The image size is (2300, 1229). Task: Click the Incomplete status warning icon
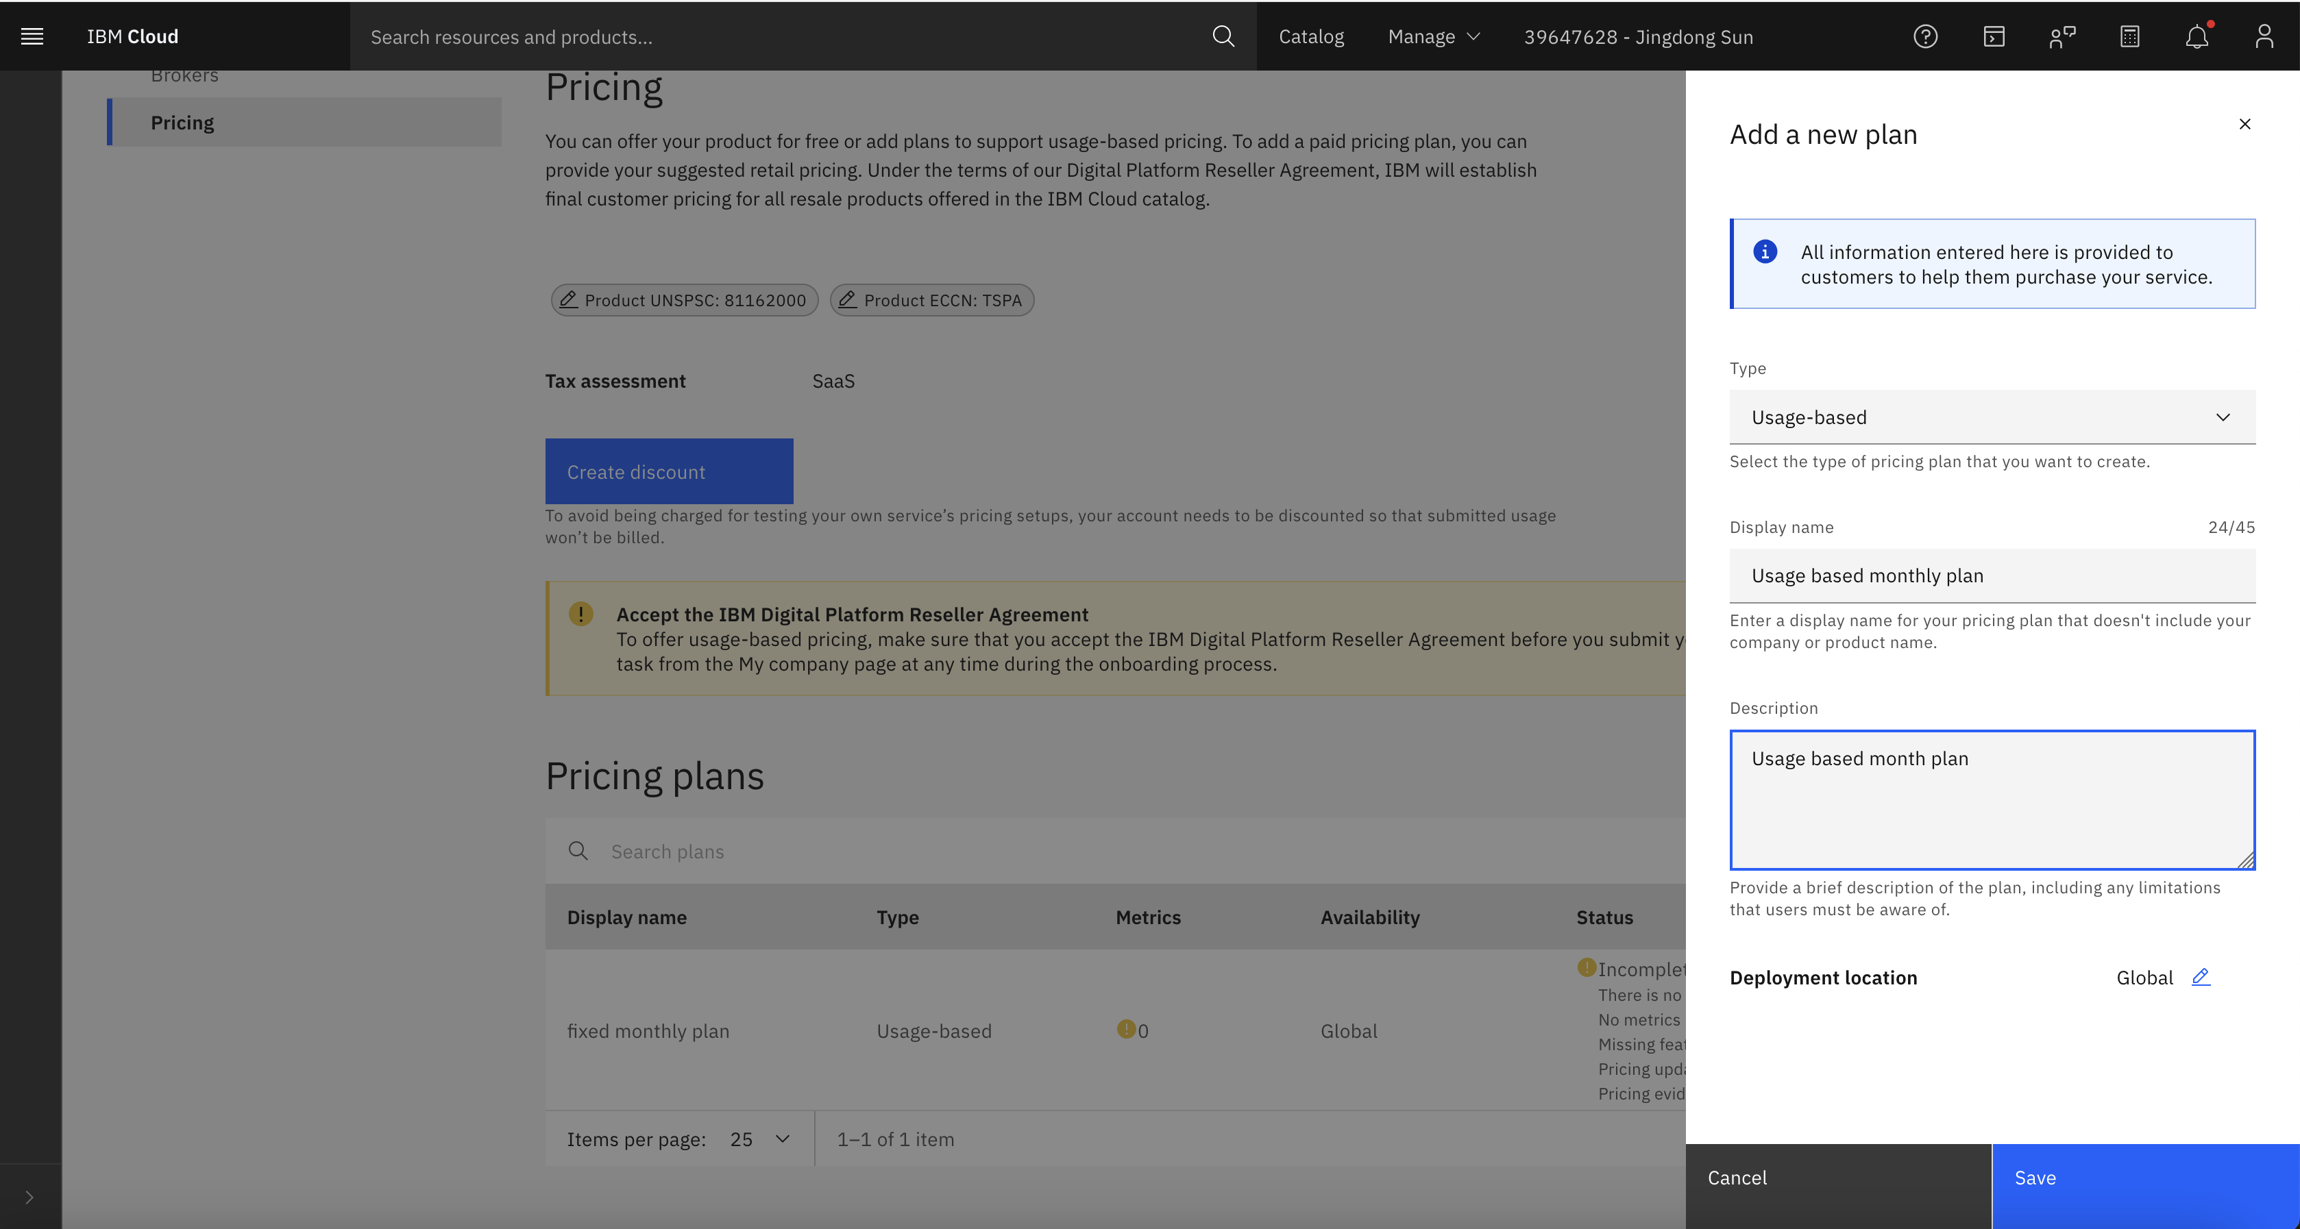tap(1587, 967)
